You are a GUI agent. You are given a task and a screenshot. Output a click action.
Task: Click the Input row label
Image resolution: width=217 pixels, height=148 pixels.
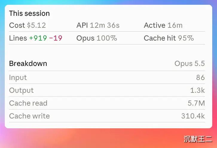click(18, 78)
